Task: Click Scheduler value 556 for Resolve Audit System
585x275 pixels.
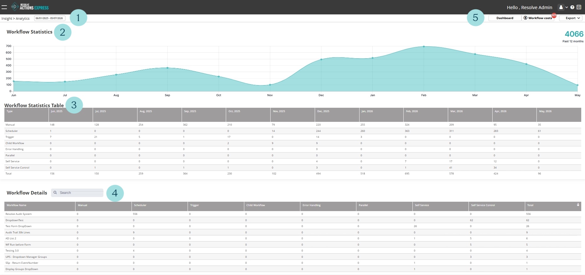Action: (135, 214)
